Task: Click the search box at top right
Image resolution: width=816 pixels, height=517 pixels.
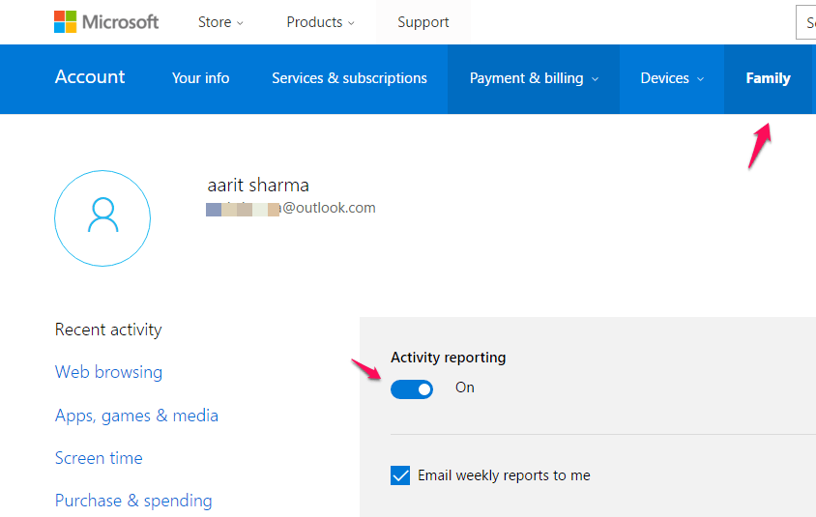Action: click(805, 22)
